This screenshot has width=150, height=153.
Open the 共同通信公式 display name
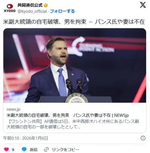[30, 5]
